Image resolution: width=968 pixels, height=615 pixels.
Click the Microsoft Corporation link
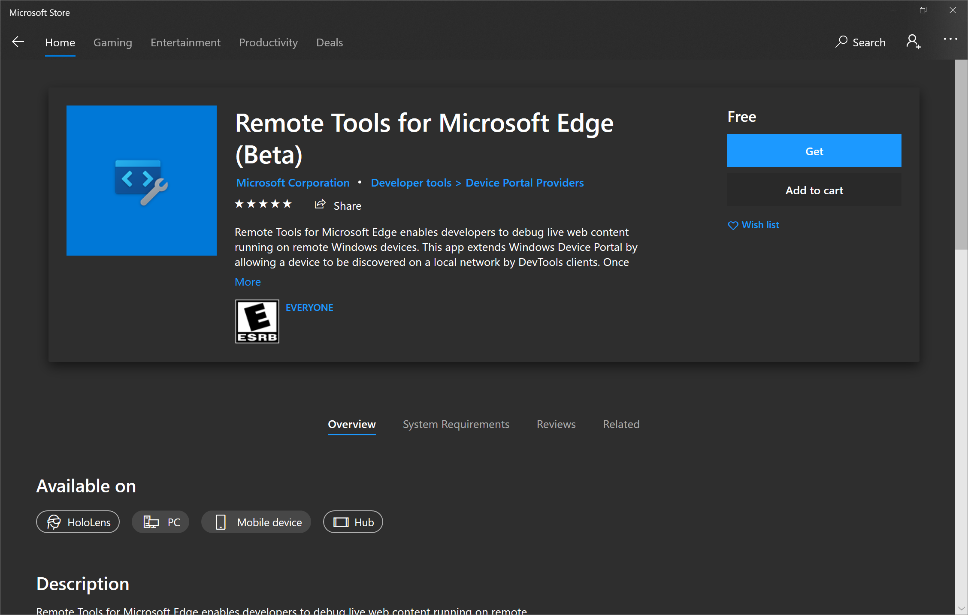[x=293, y=182]
